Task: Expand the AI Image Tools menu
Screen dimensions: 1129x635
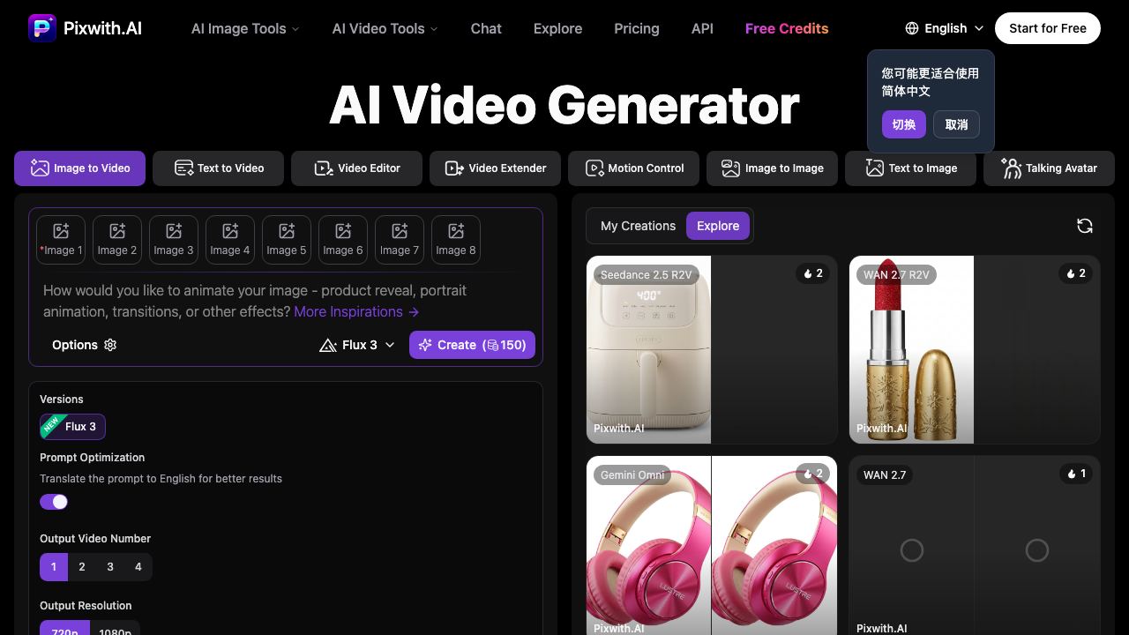Action: coord(245,28)
